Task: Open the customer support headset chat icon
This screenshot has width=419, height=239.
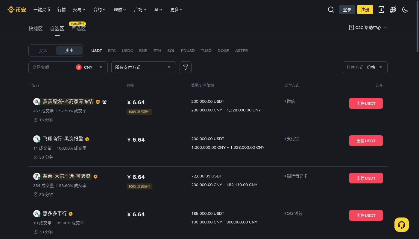Action: pos(402,225)
